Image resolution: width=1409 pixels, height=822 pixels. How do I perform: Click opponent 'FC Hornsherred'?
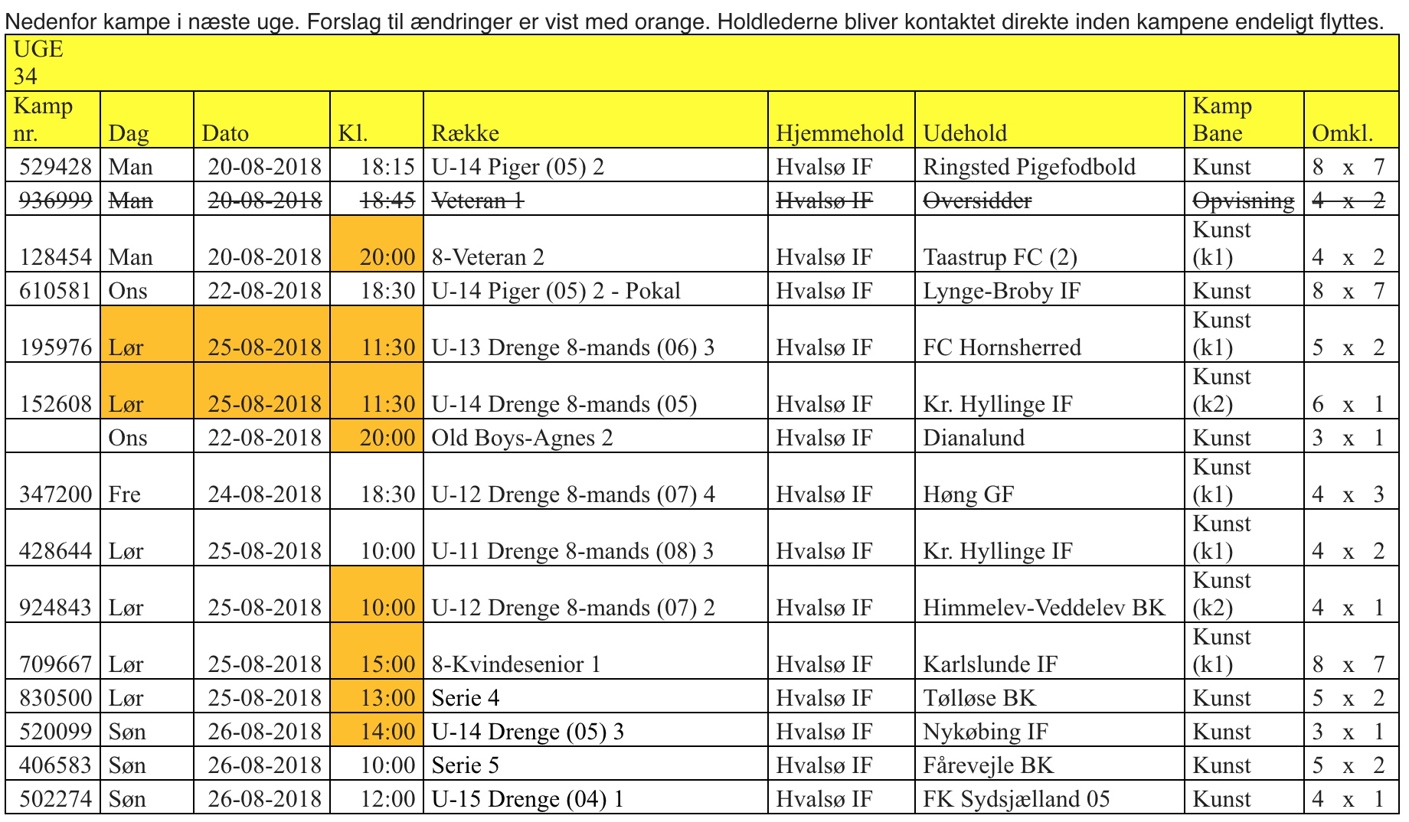[x=1050, y=334]
